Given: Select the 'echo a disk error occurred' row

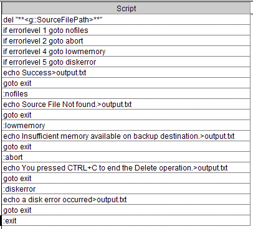Looking at the screenshot, I should click(126, 200).
